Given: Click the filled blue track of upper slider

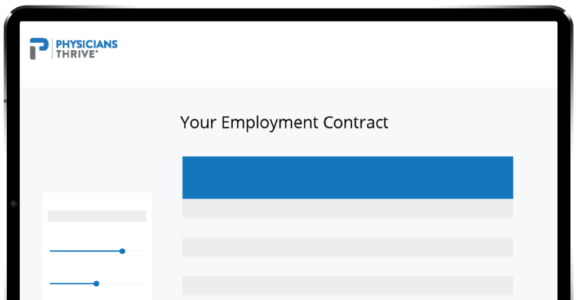Looking at the screenshot, I should (x=85, y=251).
